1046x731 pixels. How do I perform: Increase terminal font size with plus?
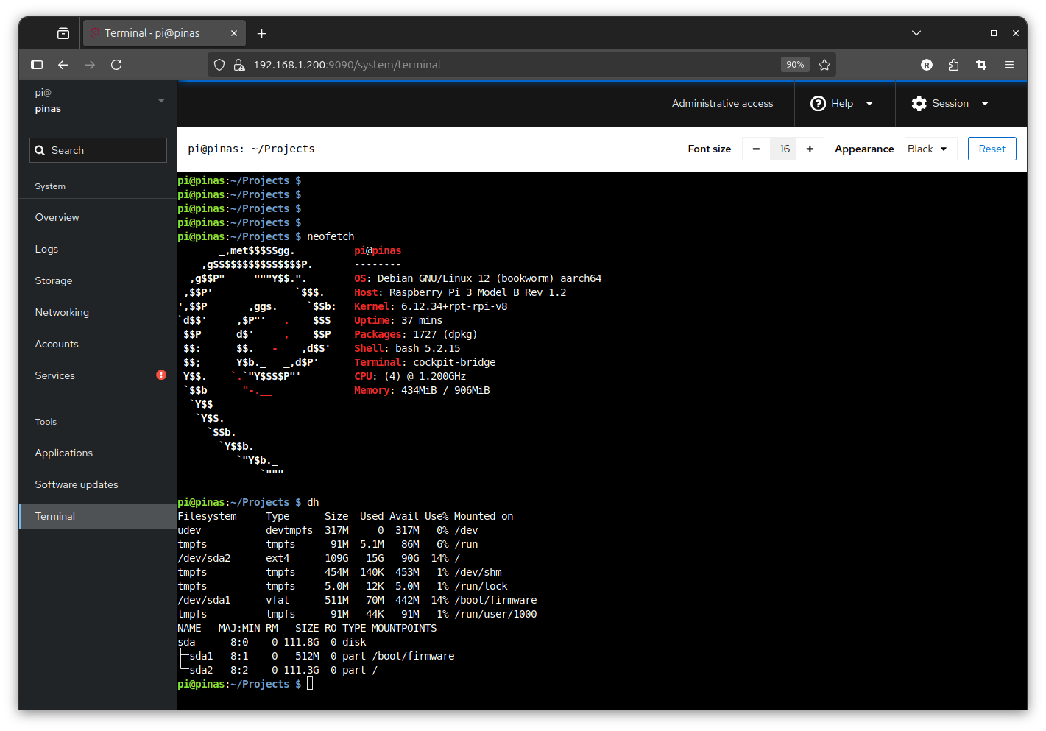pyautogui.click(x=810, y=149)
